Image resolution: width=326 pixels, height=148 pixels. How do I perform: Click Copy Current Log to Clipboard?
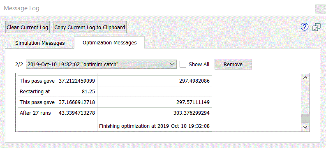90,27
